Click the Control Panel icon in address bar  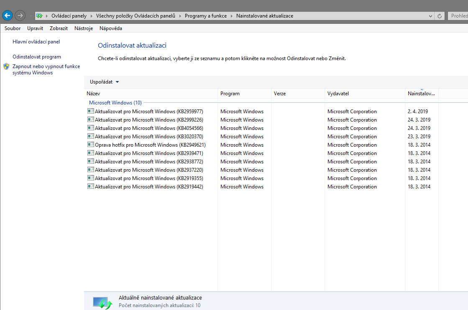39,16
